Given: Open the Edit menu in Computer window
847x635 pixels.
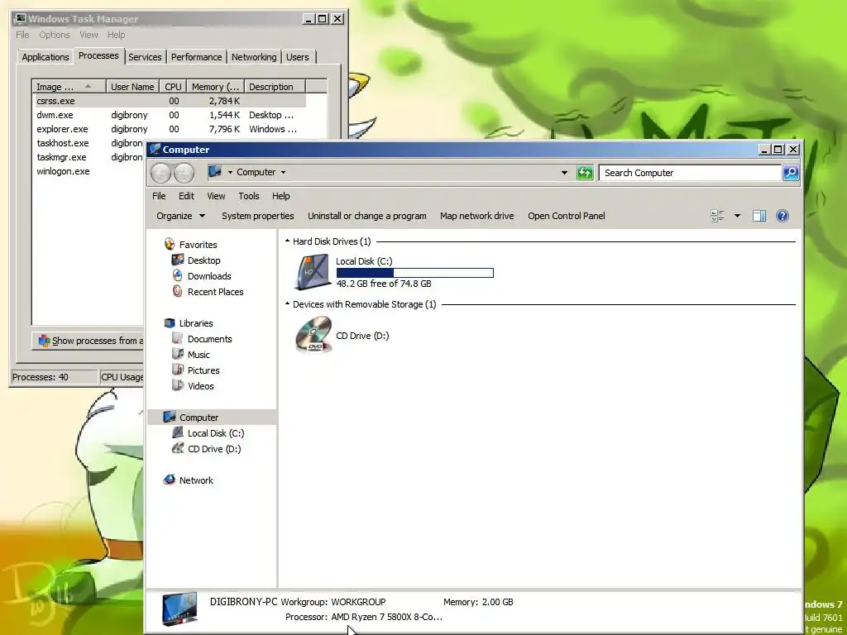Looking at the screenshot, I should click(186, 196).
